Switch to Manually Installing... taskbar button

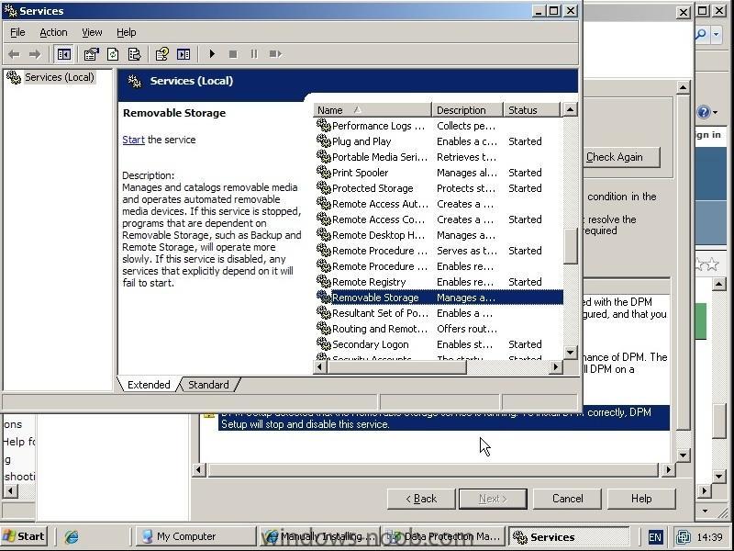320,536
